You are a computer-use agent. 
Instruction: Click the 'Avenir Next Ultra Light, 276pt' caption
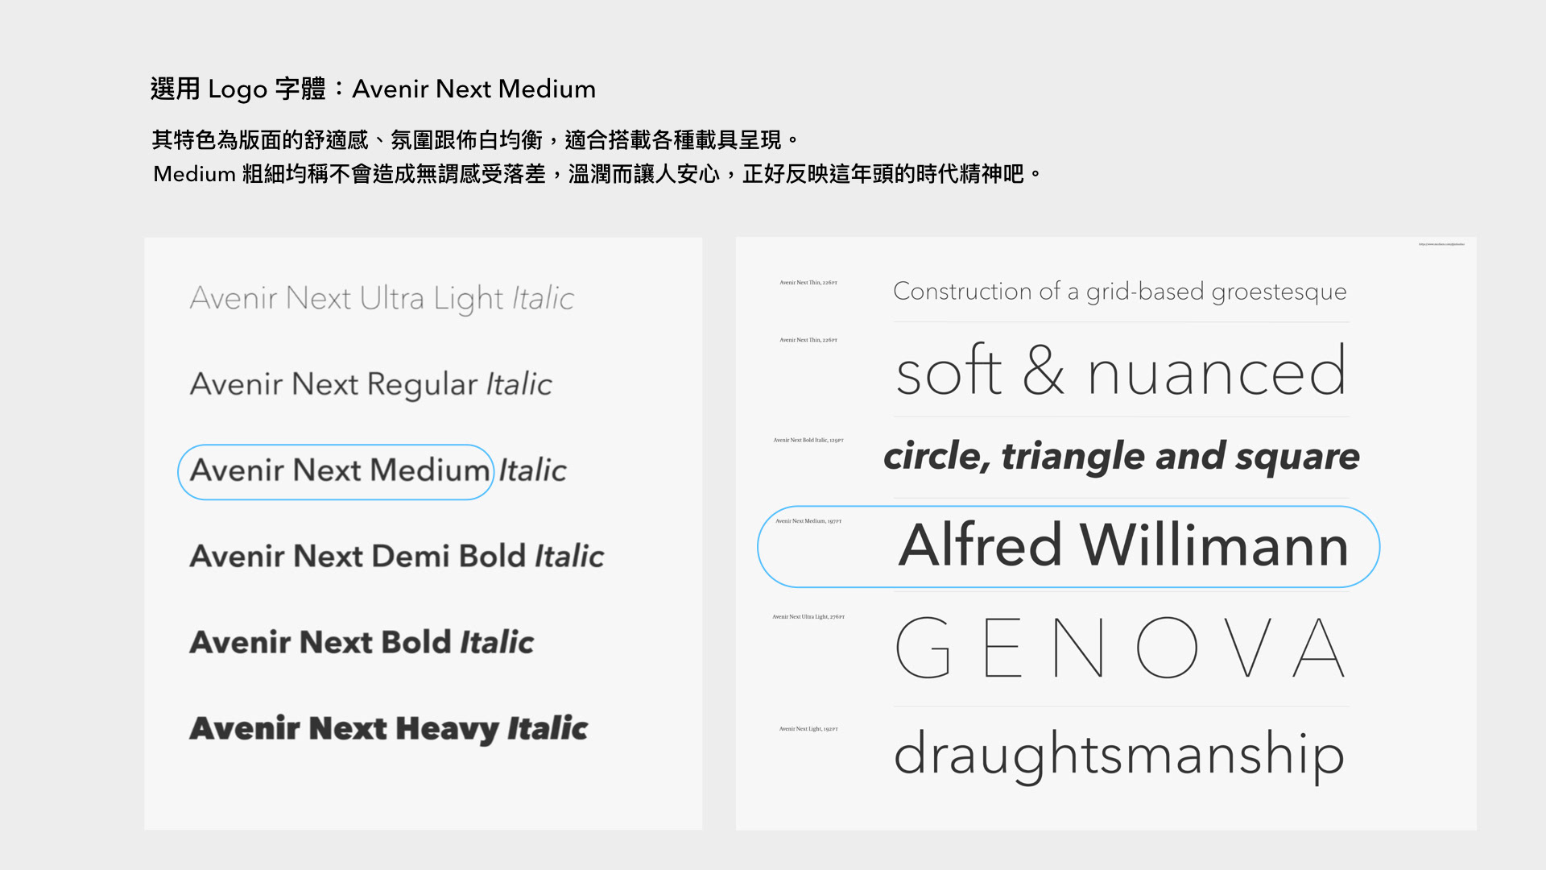tap(808, 617)
